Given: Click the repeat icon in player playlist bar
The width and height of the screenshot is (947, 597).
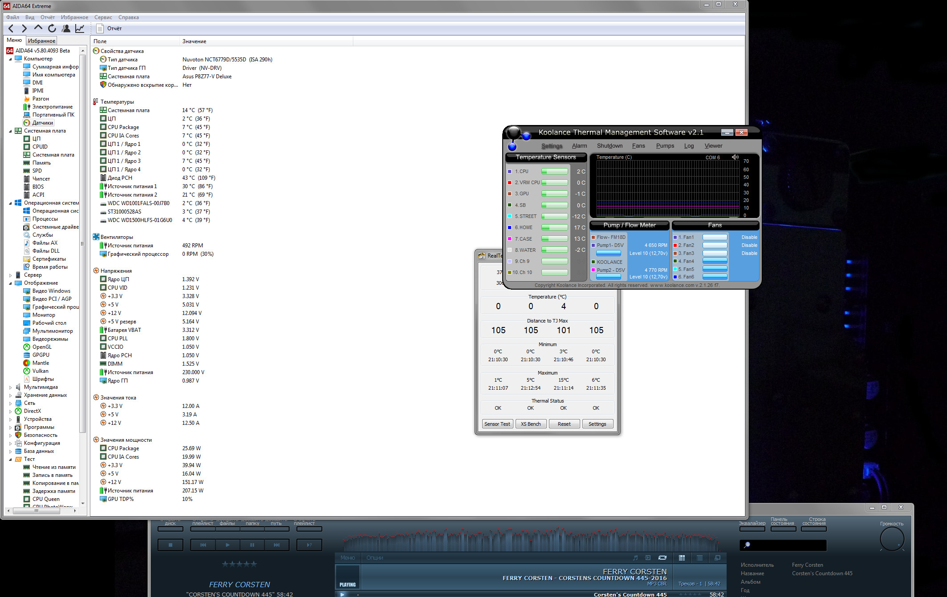Looking at the screenshot, I should click(662, 557).
